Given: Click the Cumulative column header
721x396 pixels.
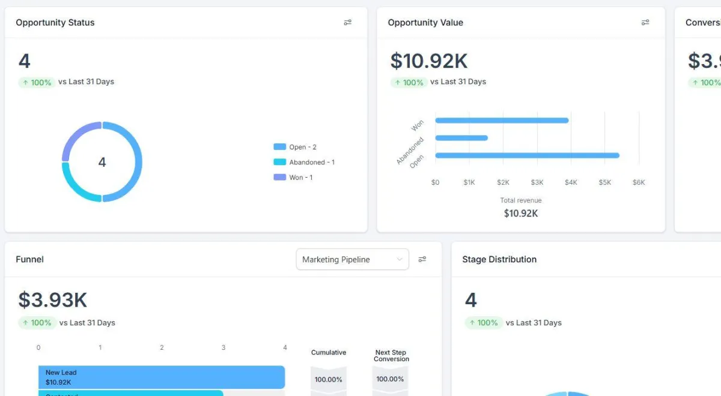Looking at the screenshot, I should [x=329, y=353].
